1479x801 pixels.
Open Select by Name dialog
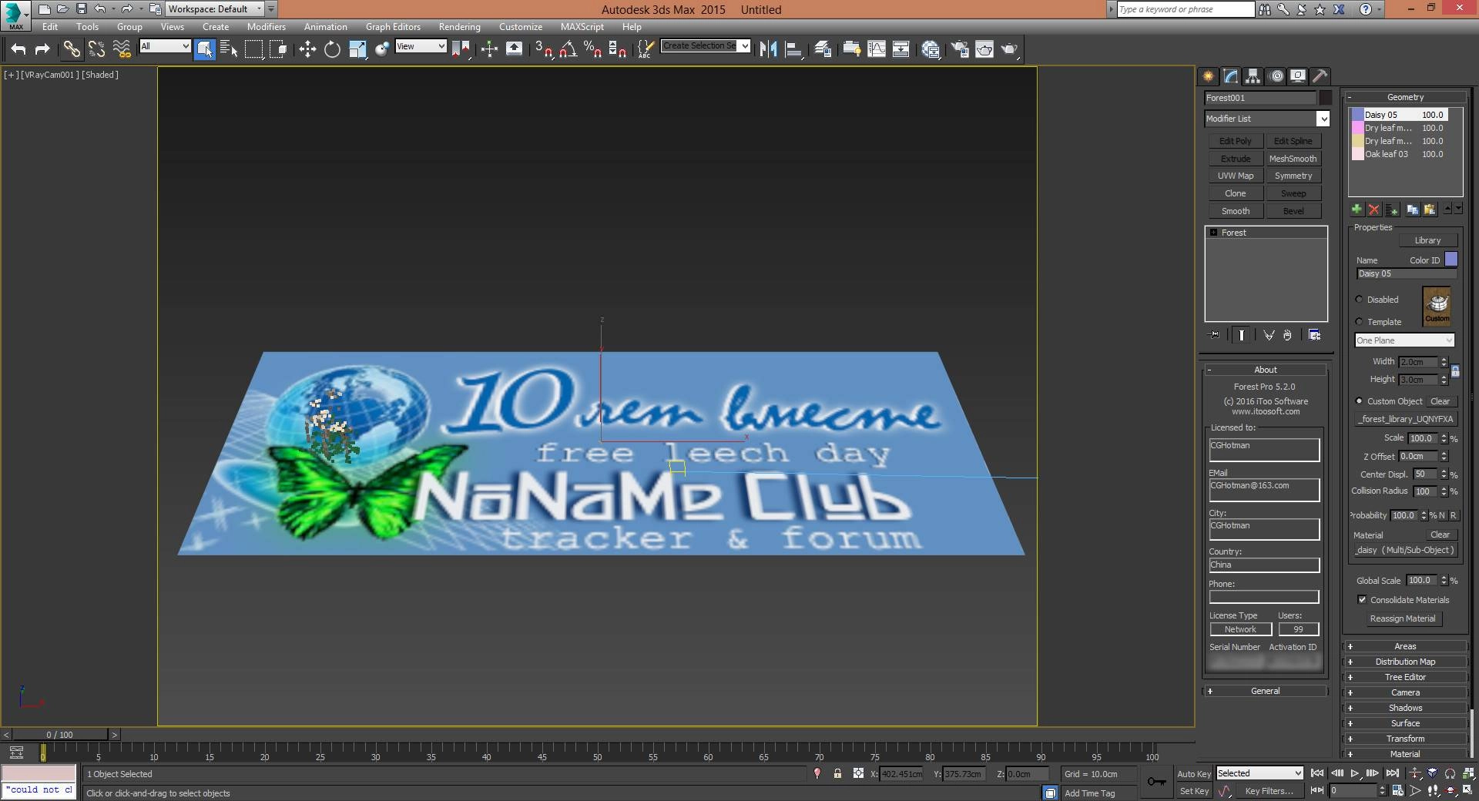tap(229, 49)
